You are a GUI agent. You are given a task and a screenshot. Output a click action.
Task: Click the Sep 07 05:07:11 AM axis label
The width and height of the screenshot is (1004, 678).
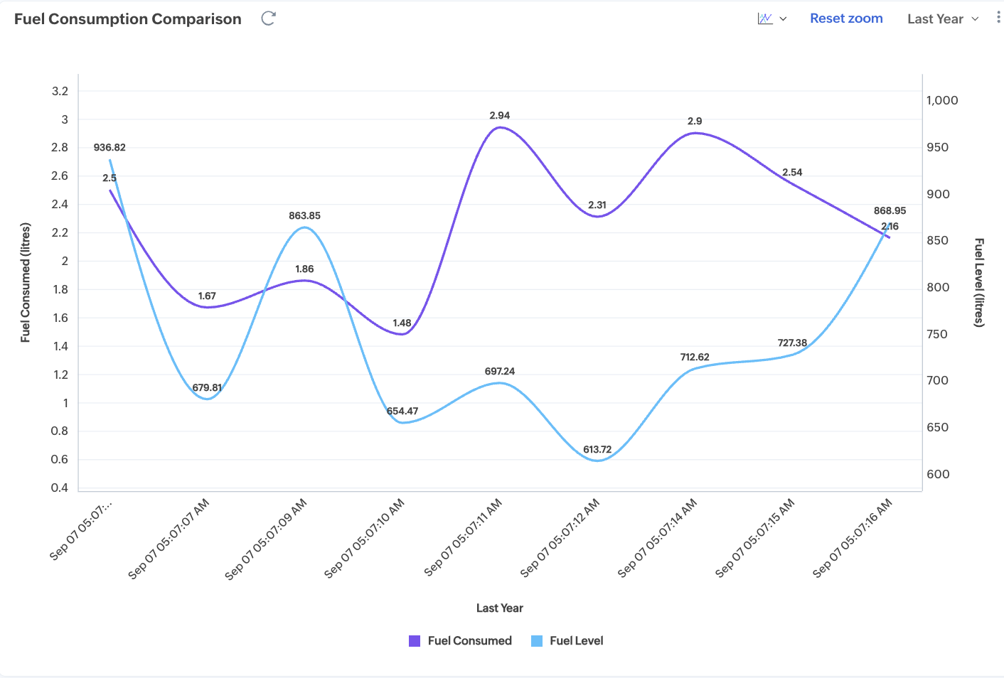(464, 537)
